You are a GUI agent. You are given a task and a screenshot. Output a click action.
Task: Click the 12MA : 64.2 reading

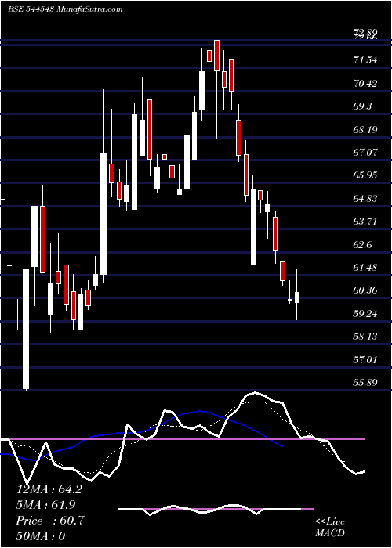(x=49, y=489)
